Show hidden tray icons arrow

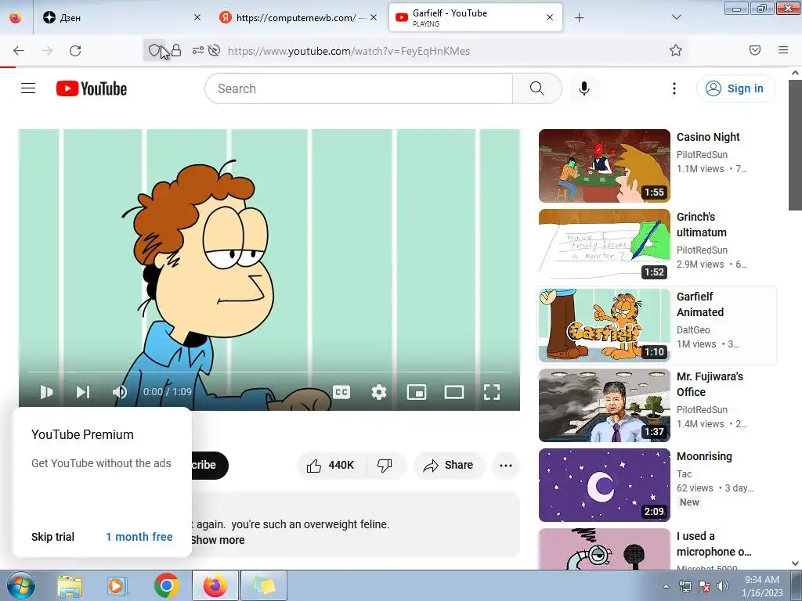(666, 586)
